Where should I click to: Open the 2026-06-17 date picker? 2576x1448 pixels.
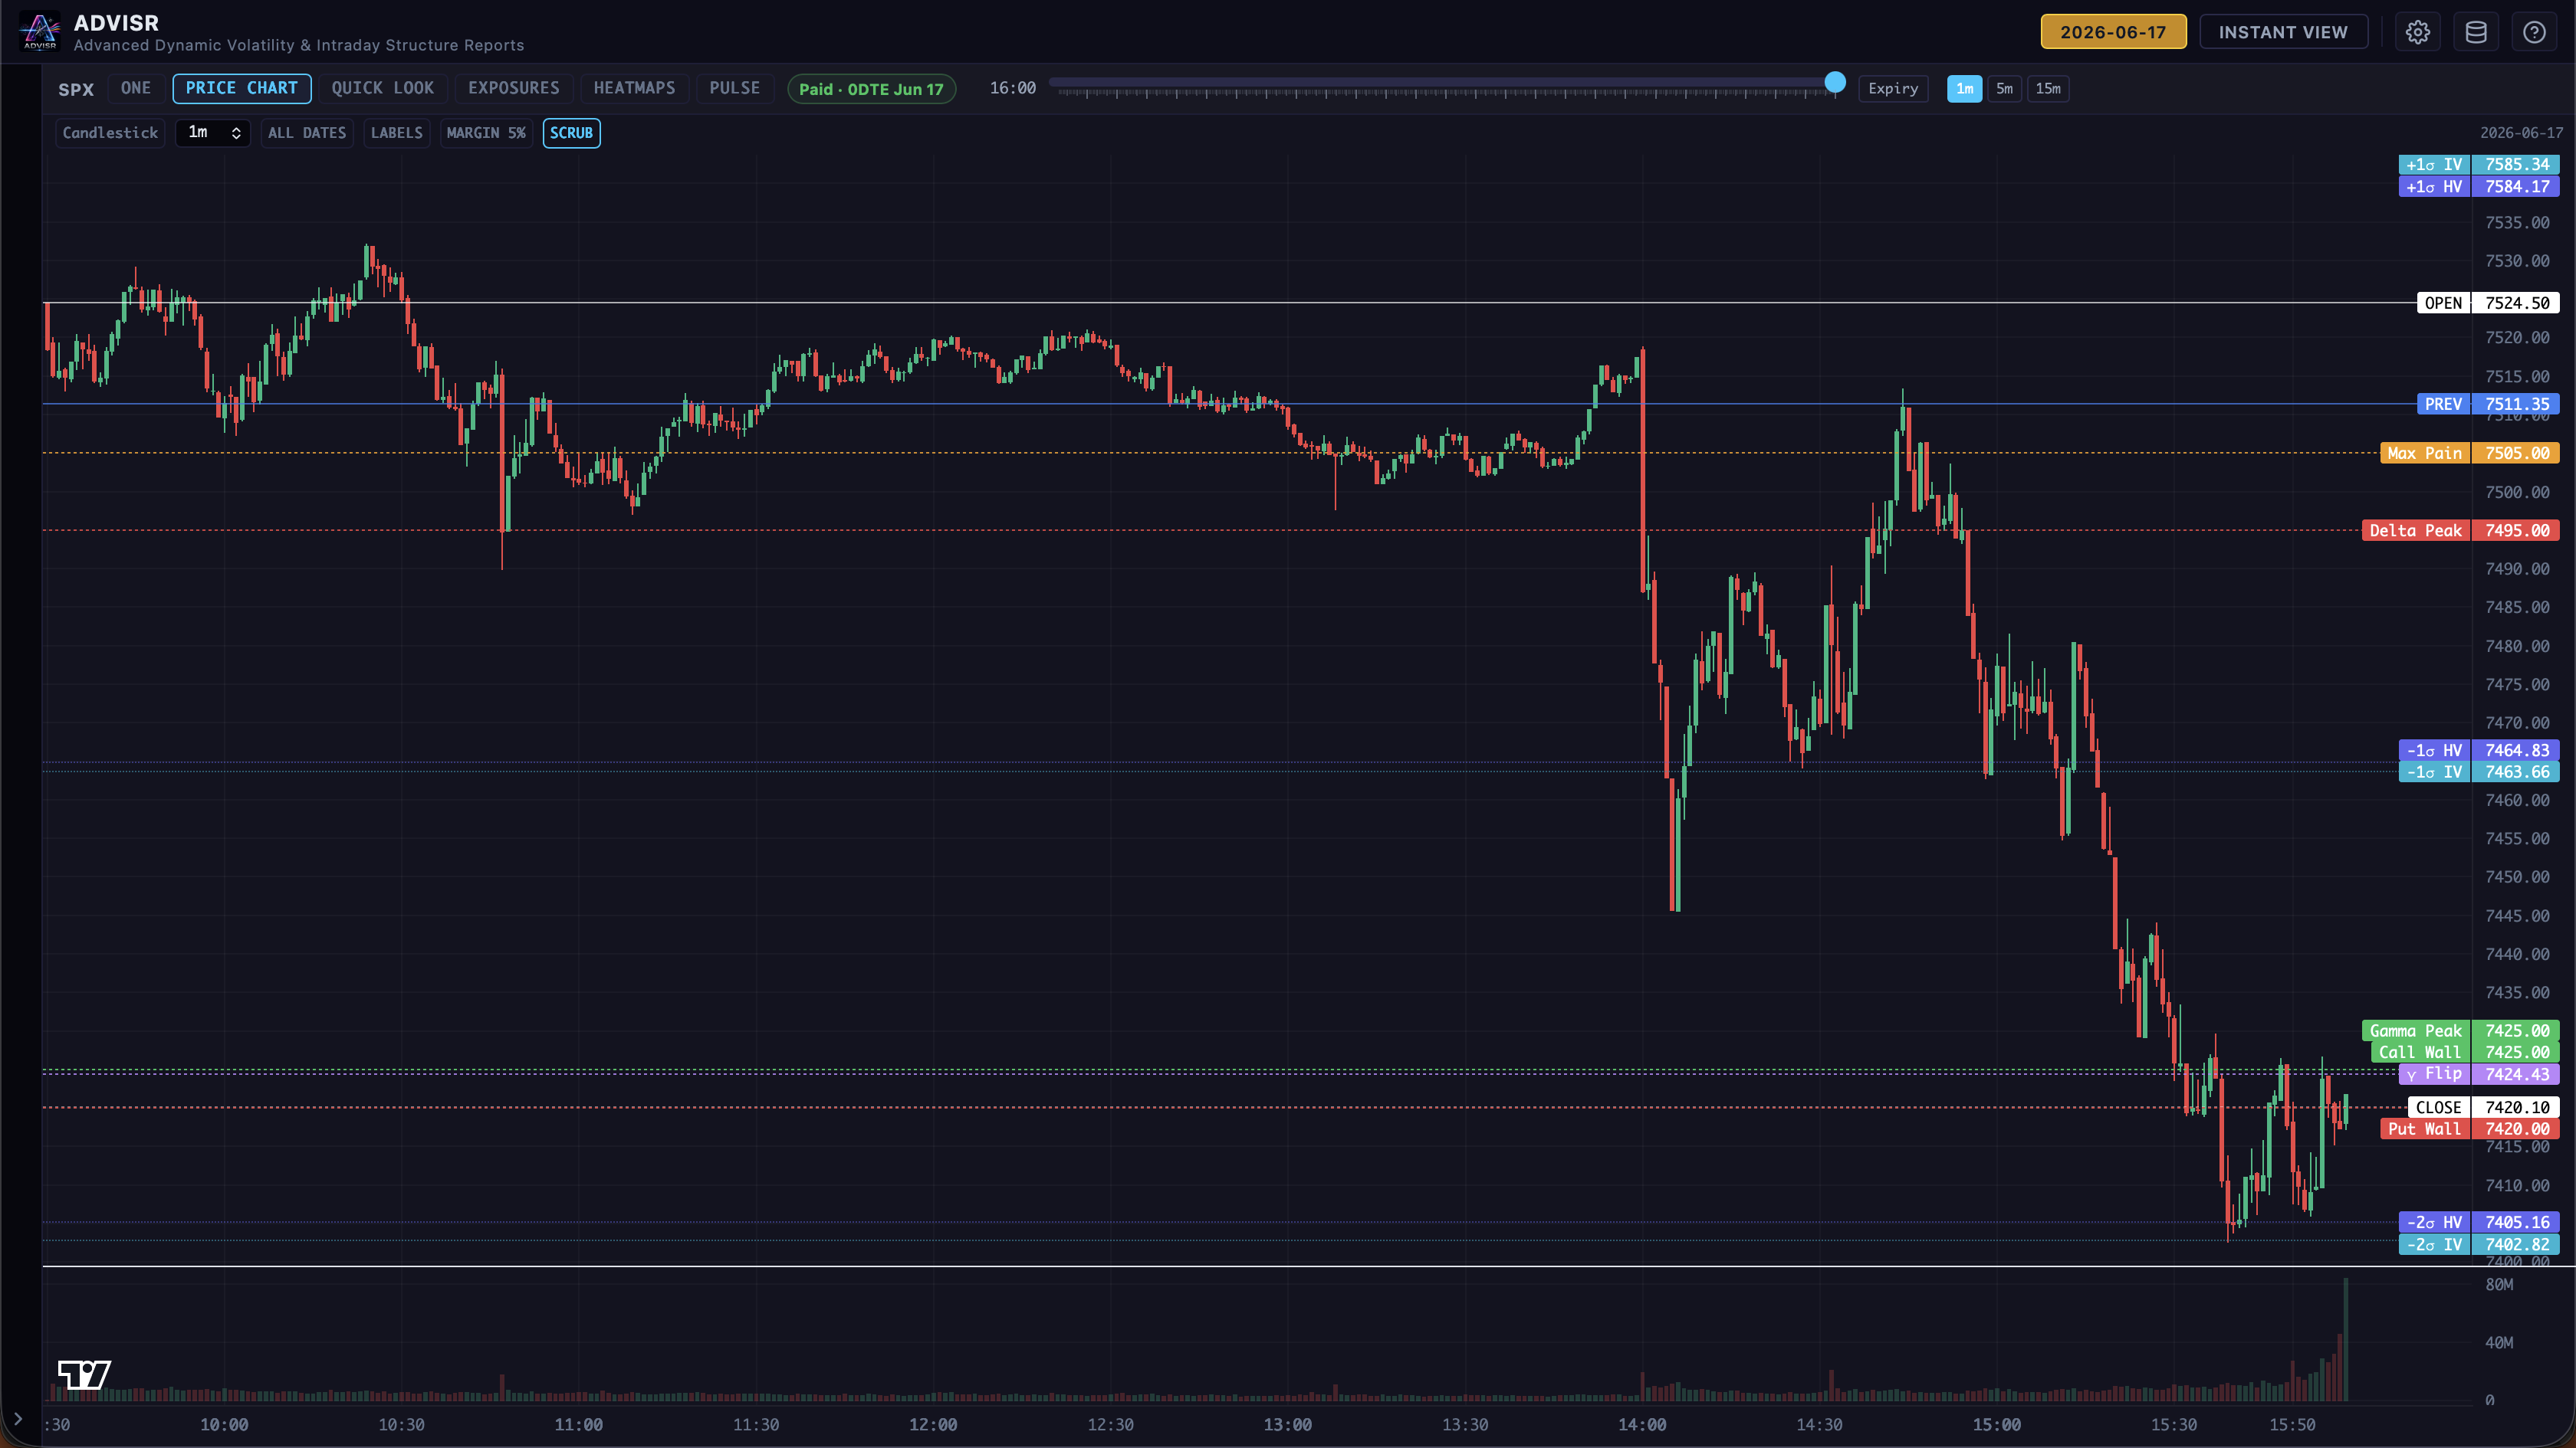click(x=2113, y=32)
